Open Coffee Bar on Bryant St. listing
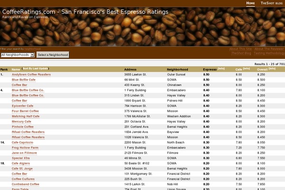The image size is (285, 190). pyautogui.click(x=19, y=101)
